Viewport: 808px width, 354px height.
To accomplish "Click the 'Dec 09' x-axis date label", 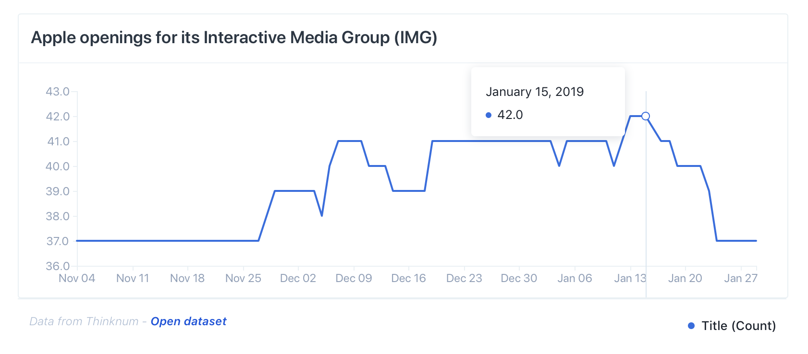I will tap(354, 278).
